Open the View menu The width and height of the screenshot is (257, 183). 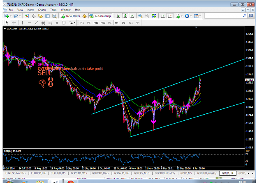[x=20, y=10]
